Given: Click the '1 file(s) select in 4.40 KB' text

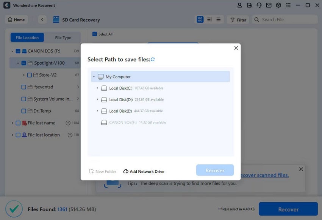Looking at the screenshot, I should (x=236, y=209).
